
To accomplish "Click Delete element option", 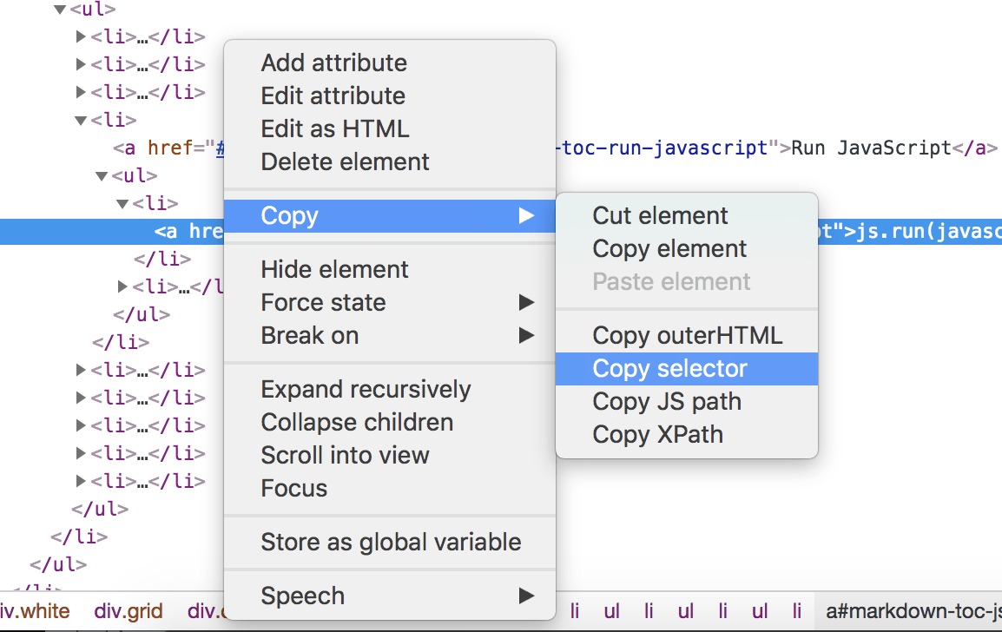I will pos(345,162).
